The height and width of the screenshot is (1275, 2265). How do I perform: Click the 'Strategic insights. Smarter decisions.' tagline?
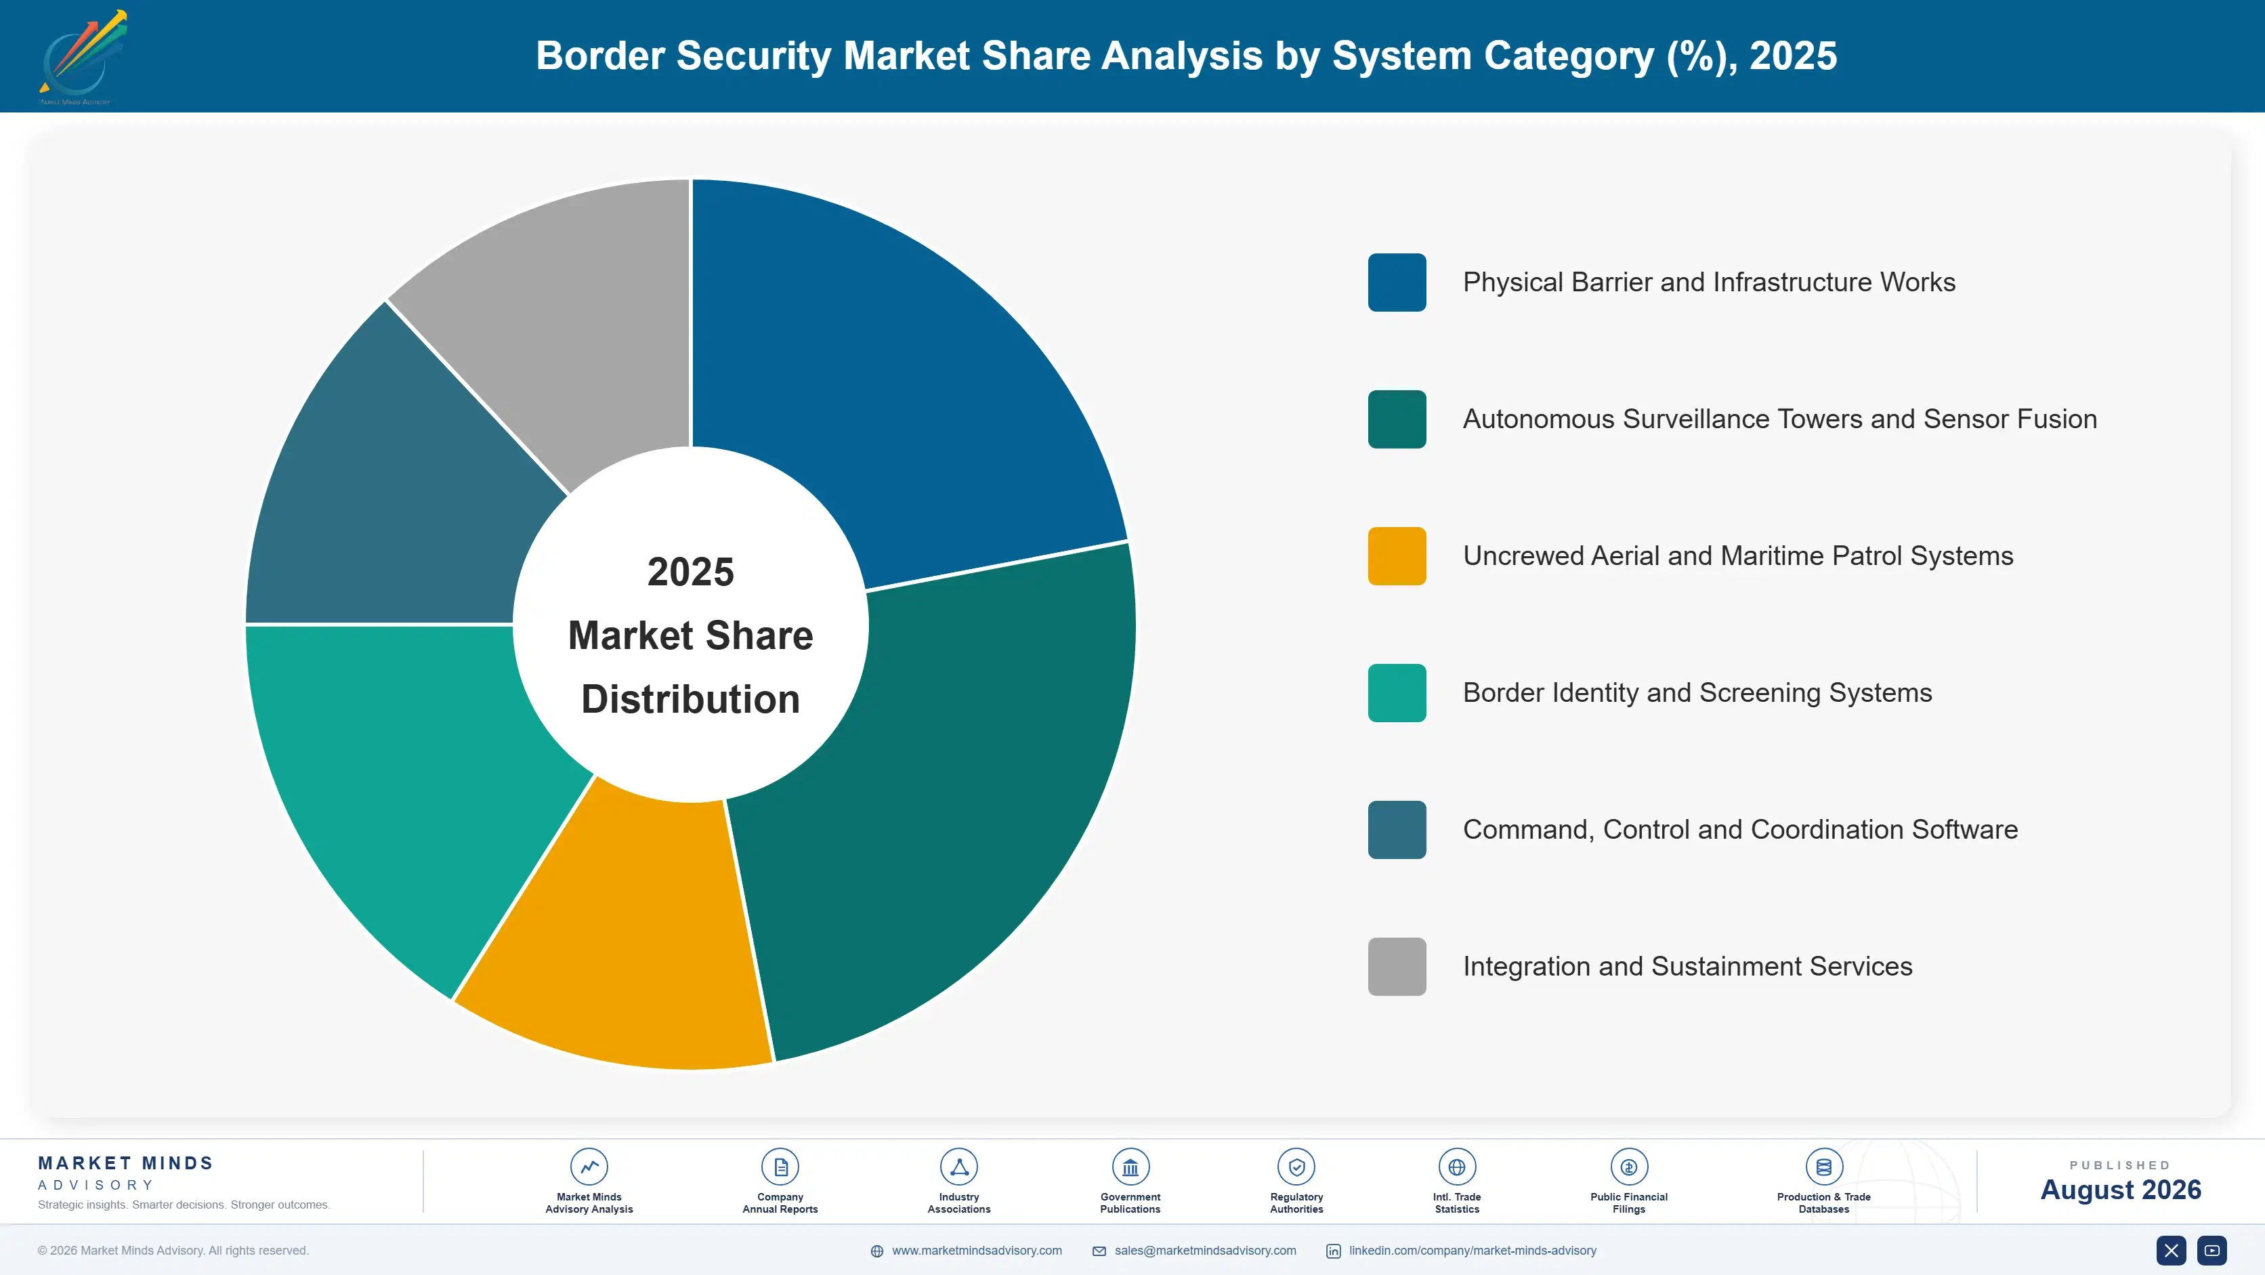click(x=184, y=1205)
